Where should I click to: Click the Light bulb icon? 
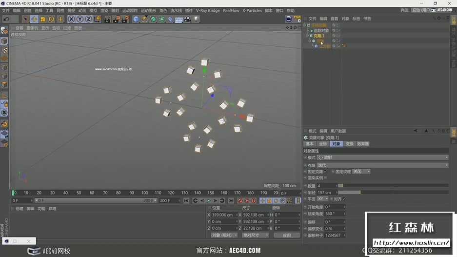coord(196,19)
